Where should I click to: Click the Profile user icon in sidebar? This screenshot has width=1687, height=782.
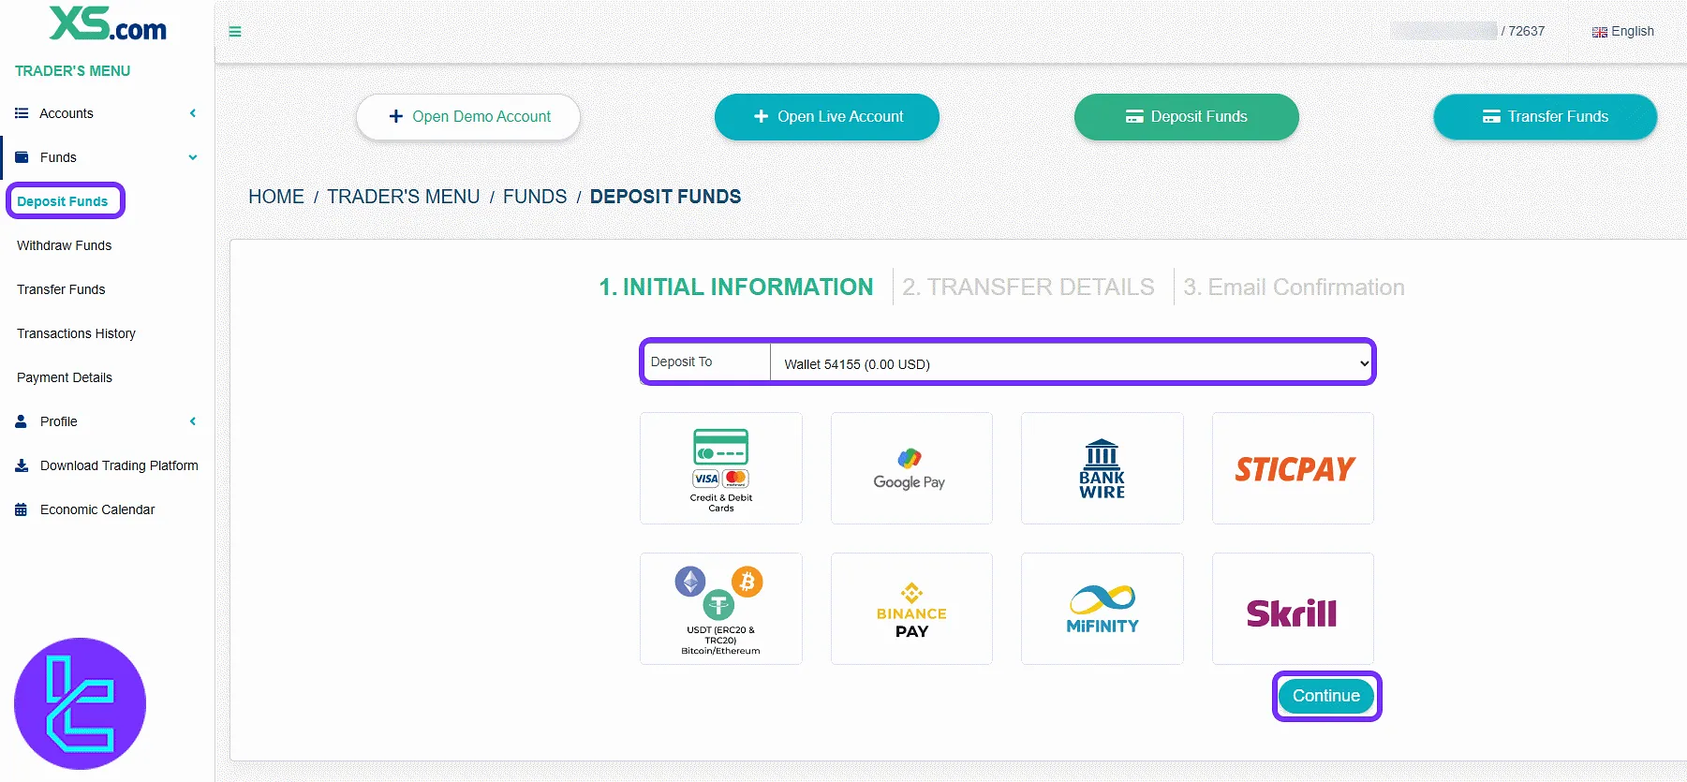point(21,421)
